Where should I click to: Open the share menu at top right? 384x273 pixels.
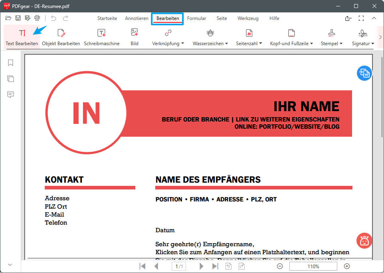coord(347,18)
